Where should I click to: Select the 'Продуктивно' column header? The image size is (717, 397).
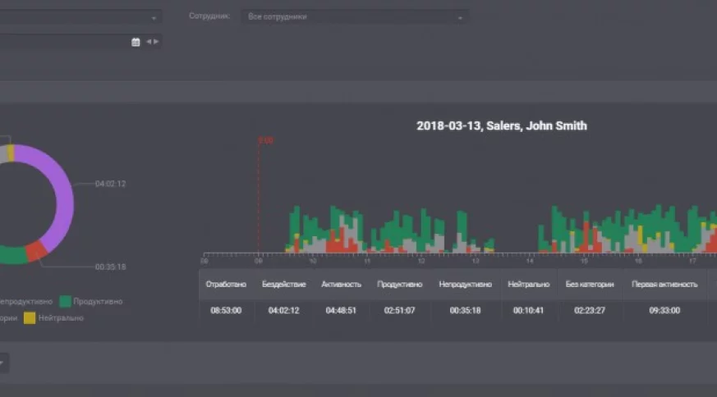click(x=399, y=285)
